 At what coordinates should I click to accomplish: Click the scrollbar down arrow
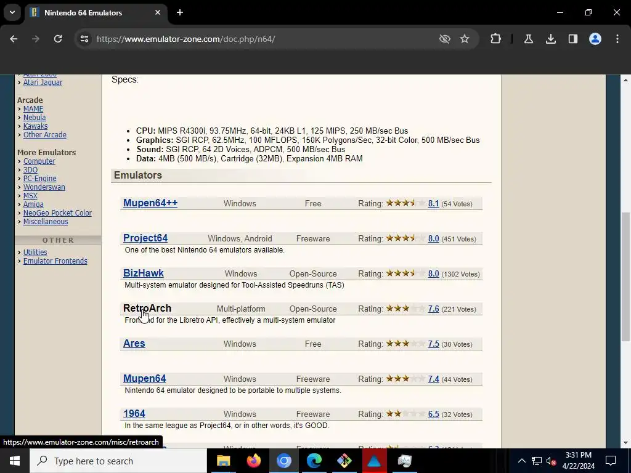click(x=625, y=443)
